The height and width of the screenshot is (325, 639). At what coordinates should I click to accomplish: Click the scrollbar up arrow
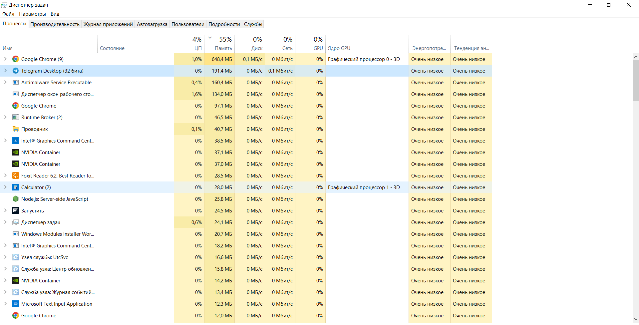[x=636, y=57]
